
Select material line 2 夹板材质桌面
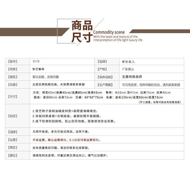point(67,116)
